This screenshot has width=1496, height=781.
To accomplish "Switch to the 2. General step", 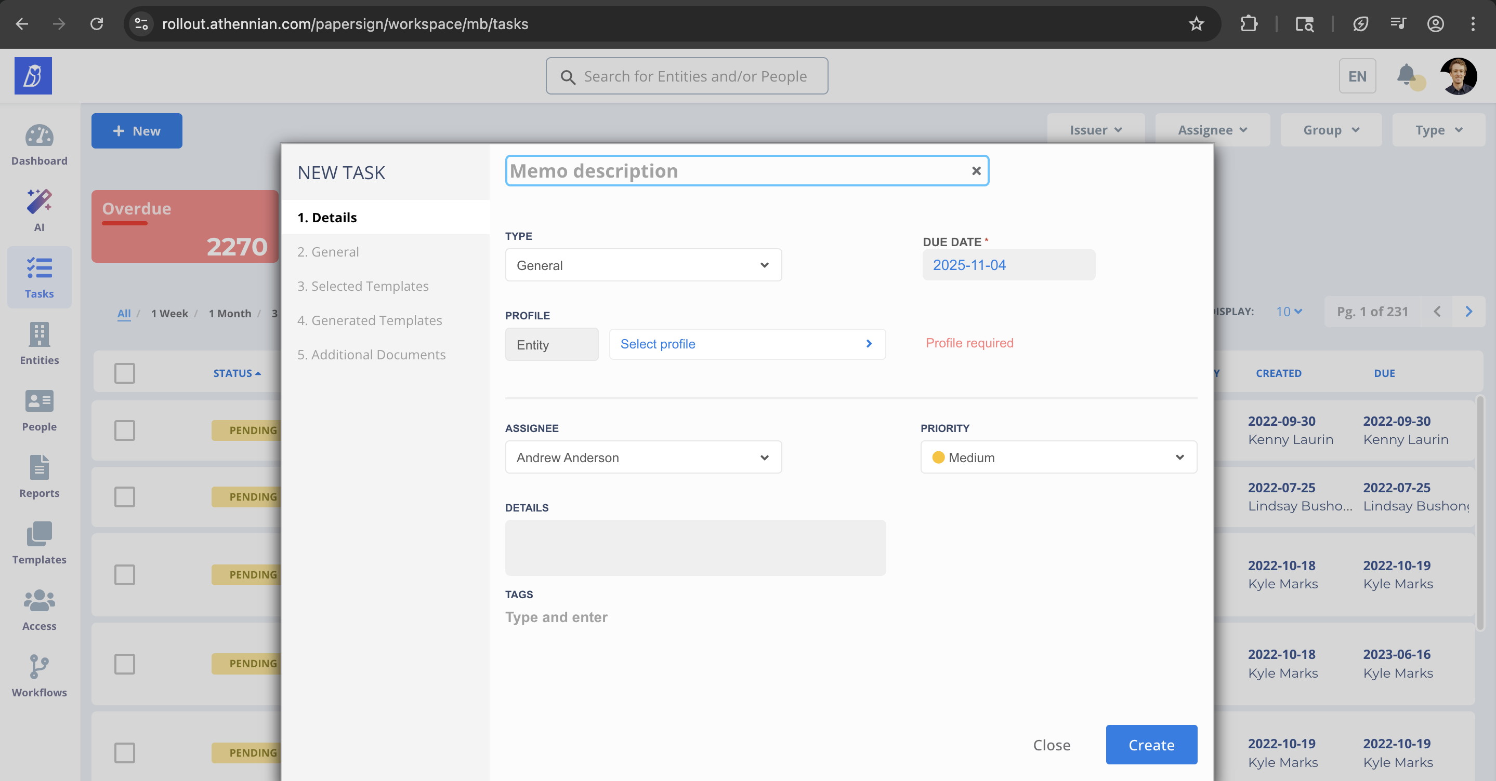I will 328,252.
